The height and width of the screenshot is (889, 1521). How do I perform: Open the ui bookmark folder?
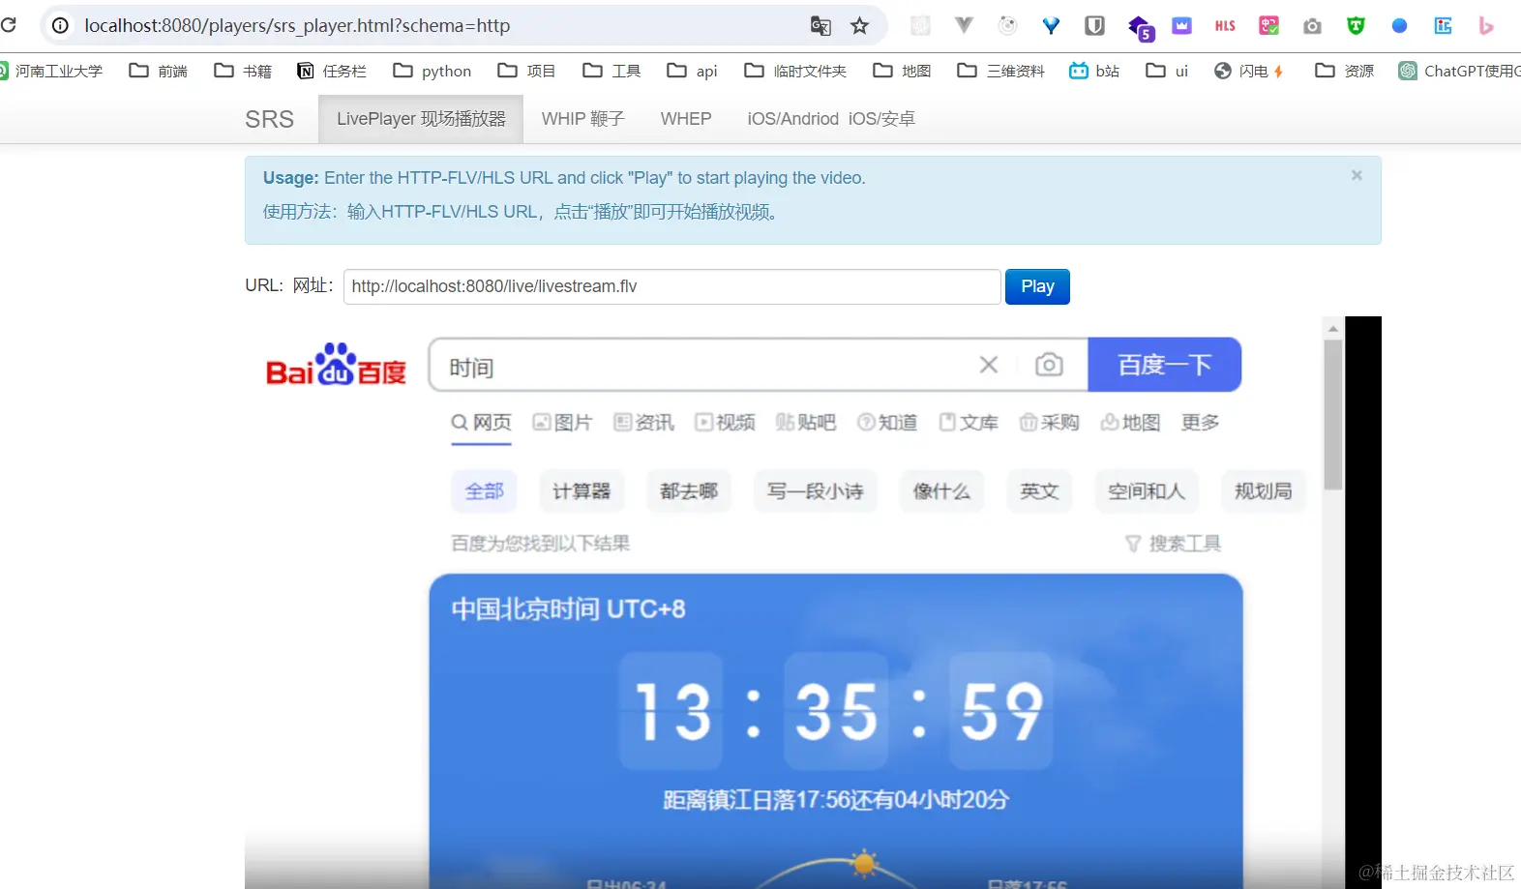tap(1167, 71)
